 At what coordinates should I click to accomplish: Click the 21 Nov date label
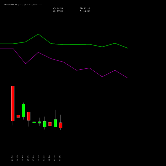[x=12, y=158]
